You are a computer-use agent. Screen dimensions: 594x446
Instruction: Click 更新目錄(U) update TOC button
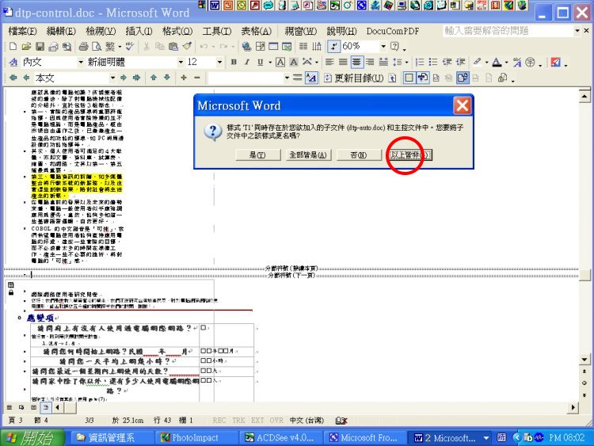pos(354,78)
